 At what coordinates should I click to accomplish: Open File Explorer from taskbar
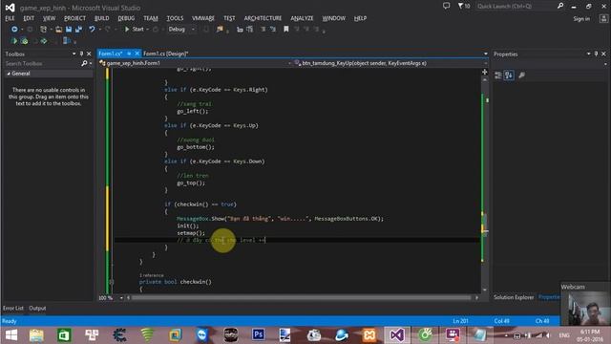pyautogui.click(x=36, y=335)
